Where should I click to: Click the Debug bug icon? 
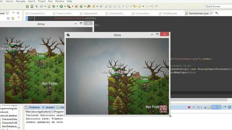[54, 6]
